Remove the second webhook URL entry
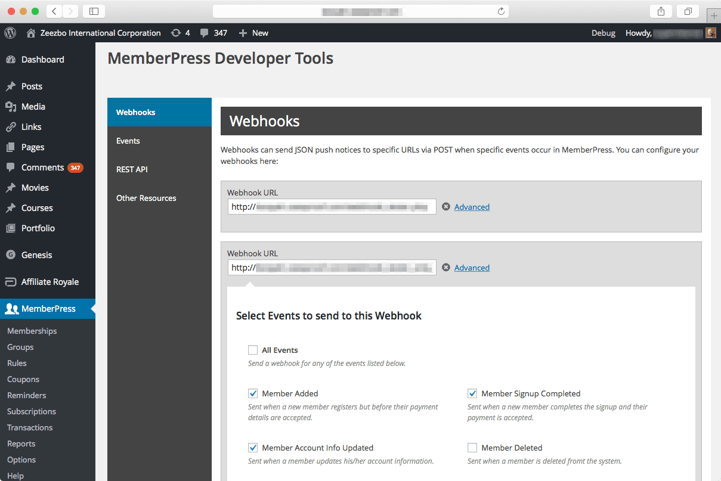 pyautogui.click(x=445, y=268)
